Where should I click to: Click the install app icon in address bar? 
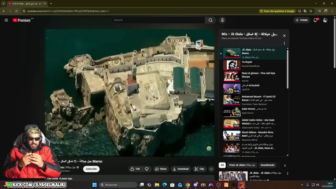coord(300,11)
